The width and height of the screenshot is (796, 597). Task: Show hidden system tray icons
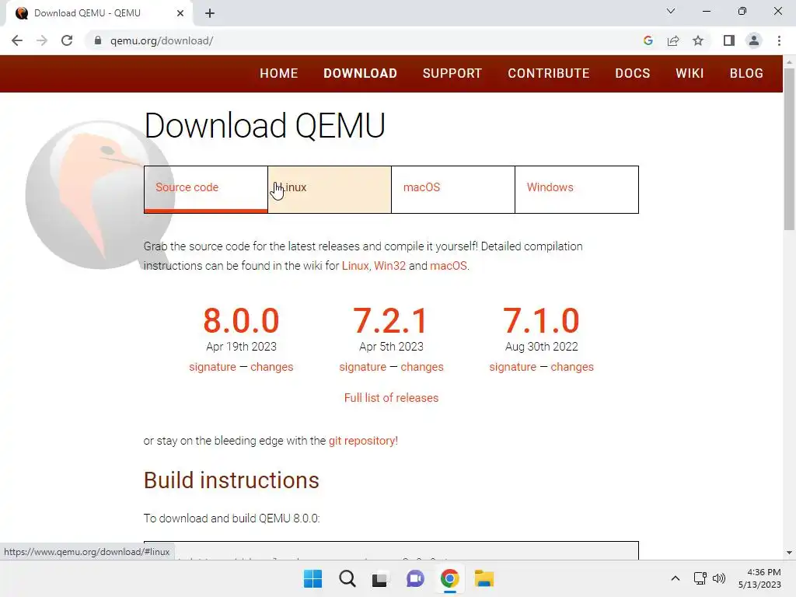pos(676,578)
